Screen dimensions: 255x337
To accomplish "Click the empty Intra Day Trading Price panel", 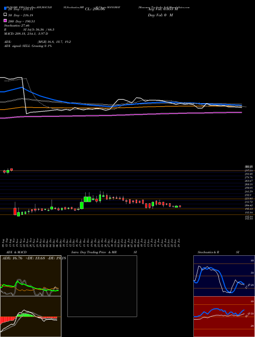I will pyautogui.click(x=102, y=286).
